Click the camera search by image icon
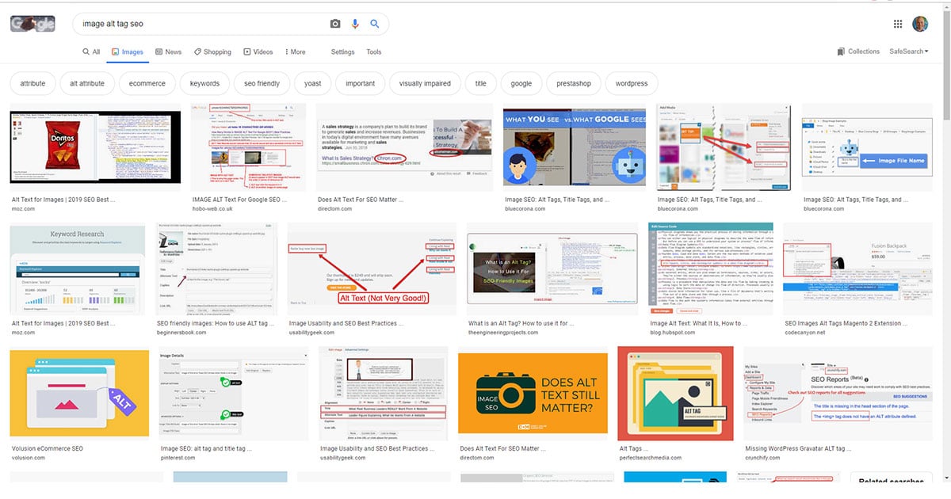The width and height of the screenshot is (951, 499). click(335, 24)
